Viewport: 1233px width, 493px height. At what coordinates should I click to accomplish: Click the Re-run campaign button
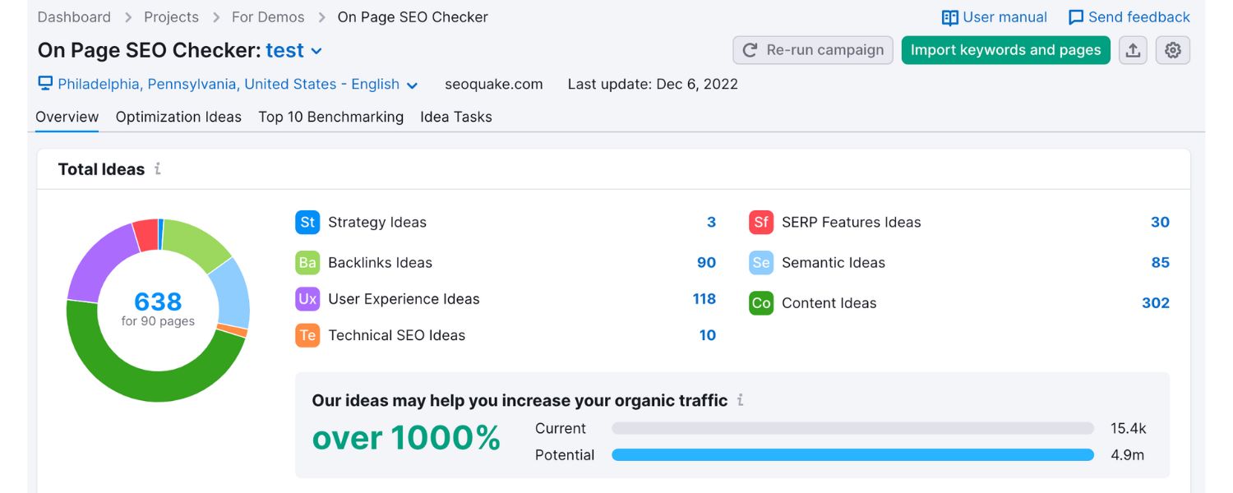812,50
